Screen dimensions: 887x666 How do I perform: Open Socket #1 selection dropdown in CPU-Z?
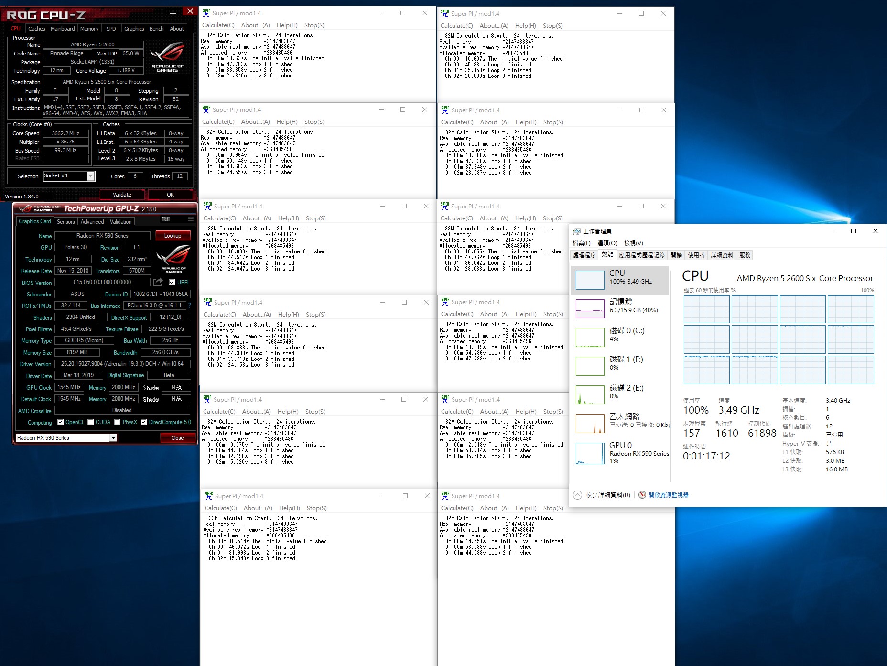coord(90,176)
